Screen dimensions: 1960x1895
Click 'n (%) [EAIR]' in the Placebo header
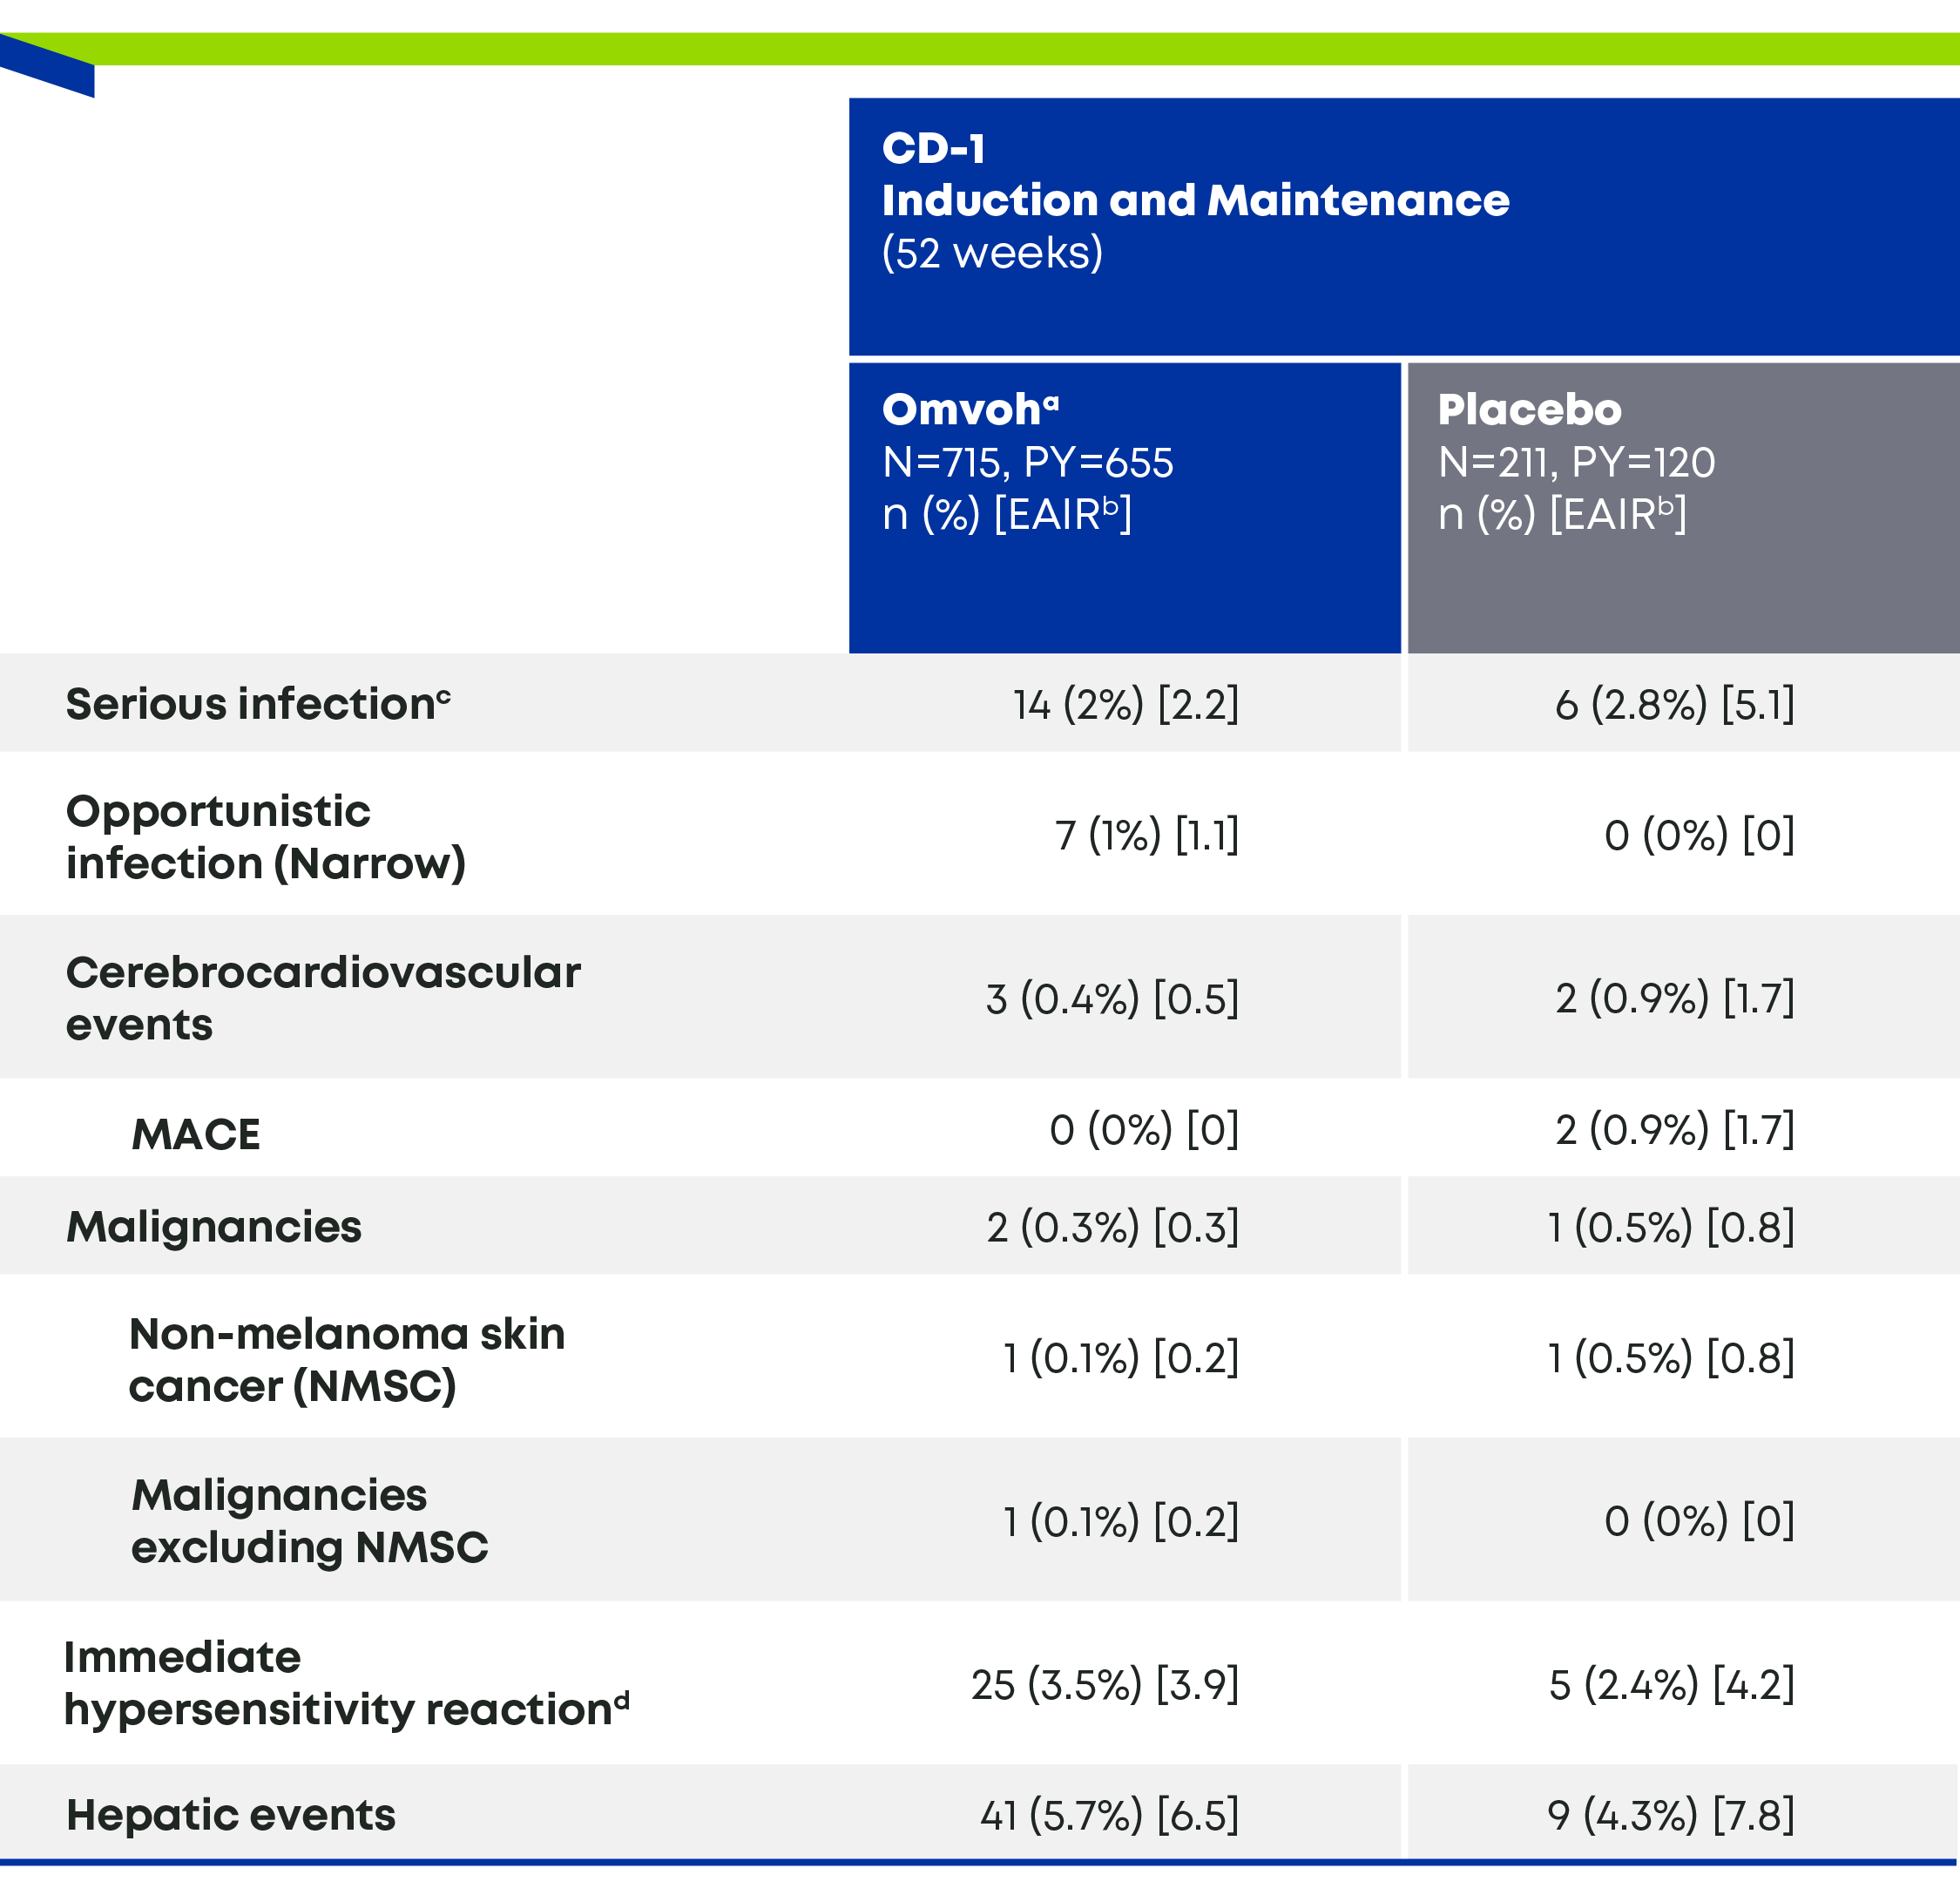click(x=1563, y=514)
